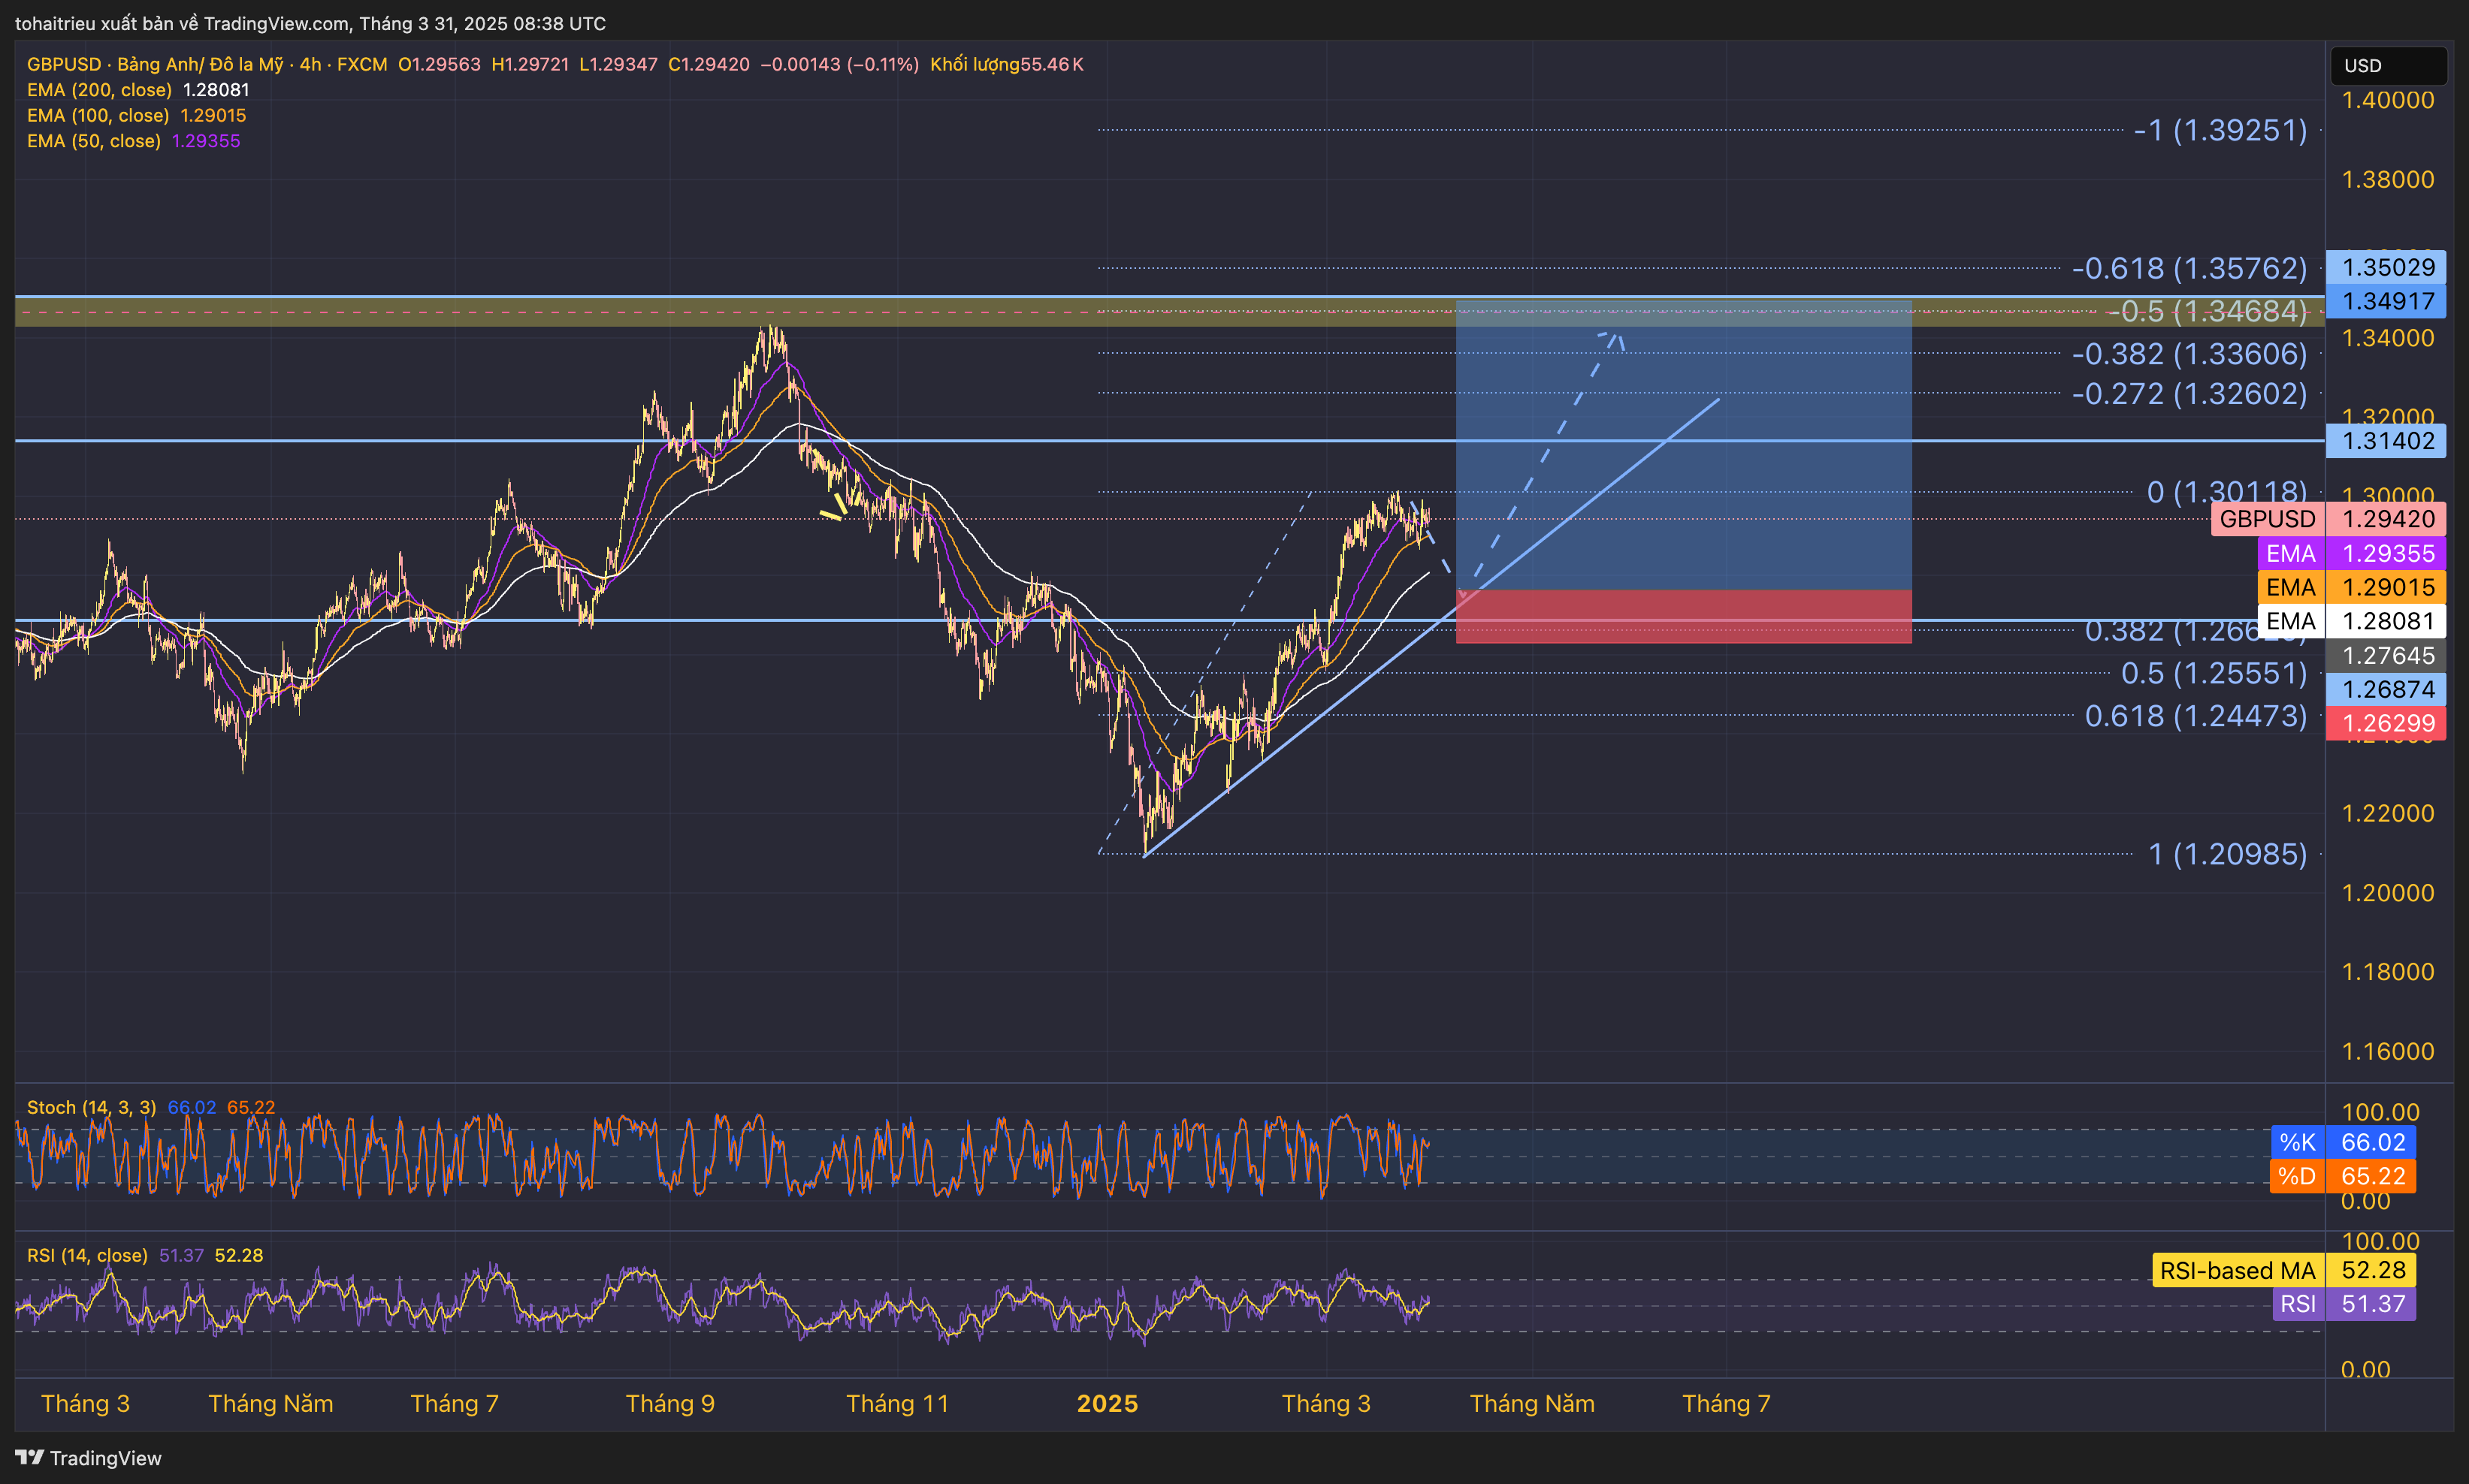Click the TradingView logo at bottom left
2469x1484 pixels.
click(x=88, y=1458)
